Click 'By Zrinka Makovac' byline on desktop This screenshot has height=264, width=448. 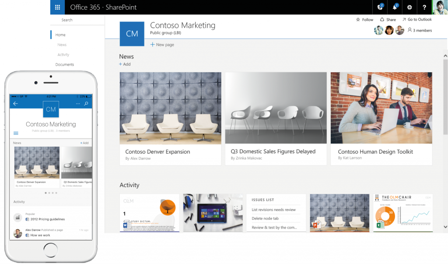(x=246, y=158)
